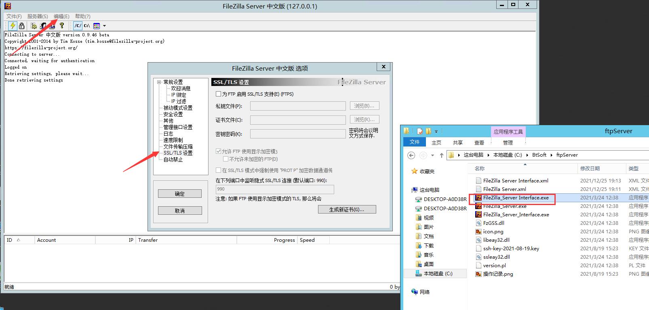Enable 为FTP启用SSL/TLS支持 checkbox
Image resolution: width=649 pixels, height=310 pixels.
219,94
